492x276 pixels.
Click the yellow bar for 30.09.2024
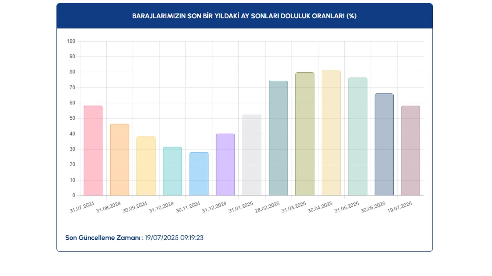pos(146,166)
